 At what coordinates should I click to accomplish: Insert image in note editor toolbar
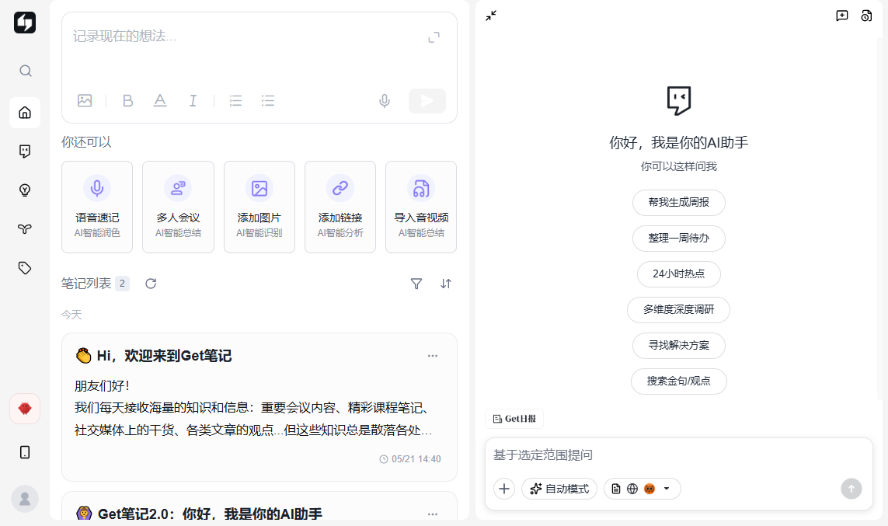pos(85,101)
